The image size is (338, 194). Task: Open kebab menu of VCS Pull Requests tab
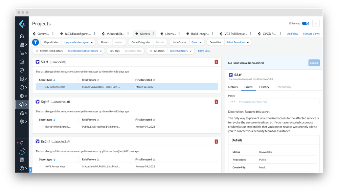coord(250,34)
